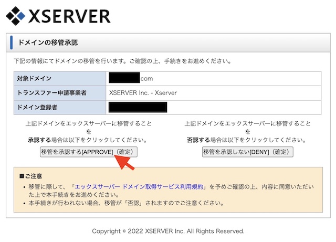Image resolution: width=336 pixels, height=242 pixels.
Task: Click the 承認する場合は以下をクリック instruction text
Action: click(x=88, y=140)
